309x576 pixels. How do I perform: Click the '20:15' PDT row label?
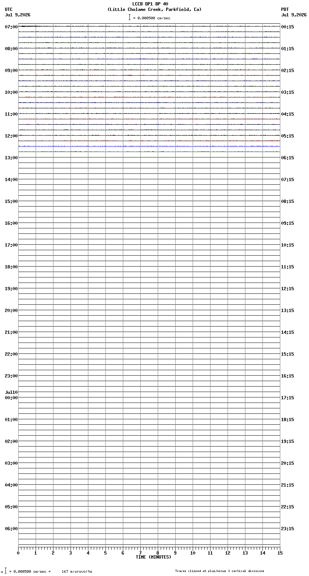tap(288, 463)
